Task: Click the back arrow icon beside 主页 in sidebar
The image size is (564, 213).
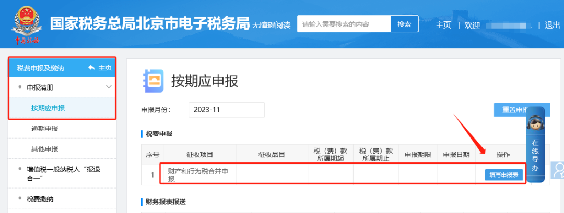Action: click(91, 67)
